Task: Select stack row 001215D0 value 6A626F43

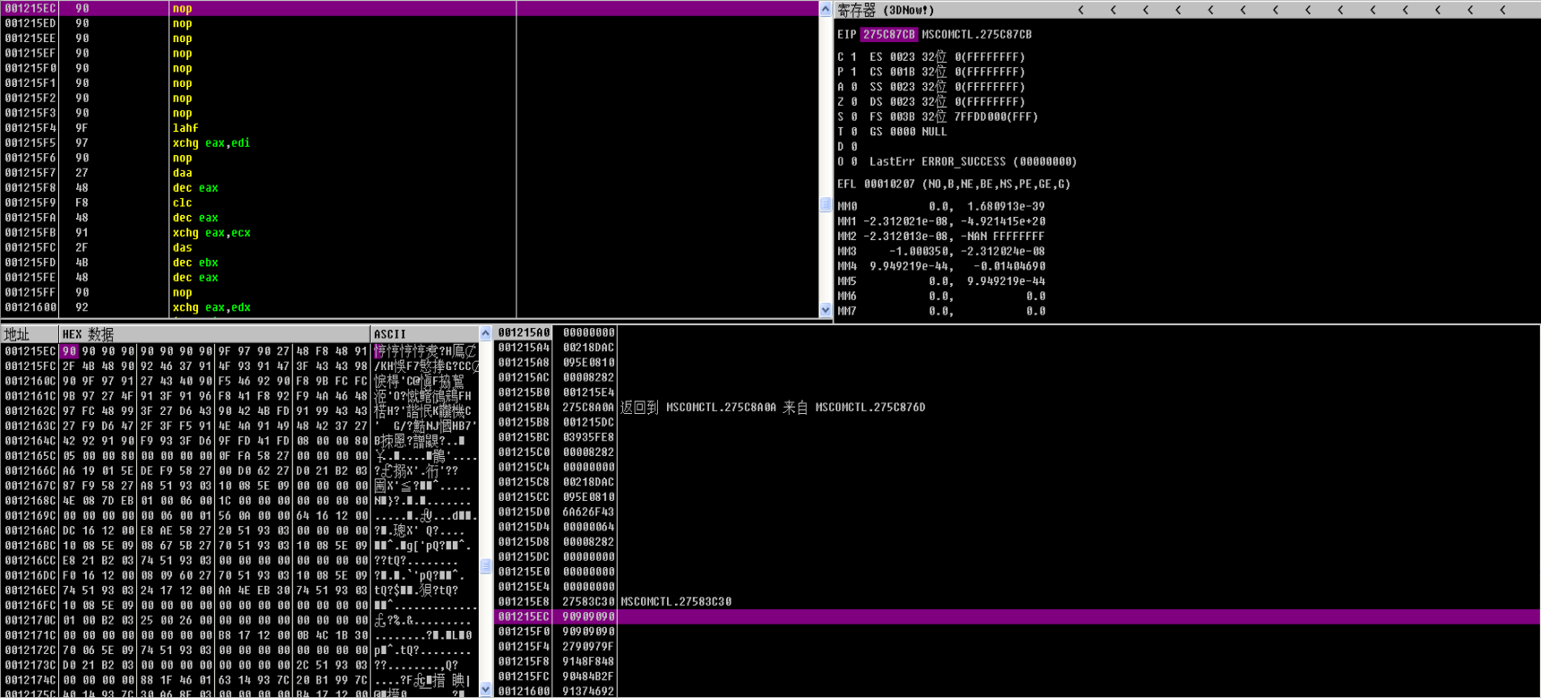Action: pos(1017,512)
